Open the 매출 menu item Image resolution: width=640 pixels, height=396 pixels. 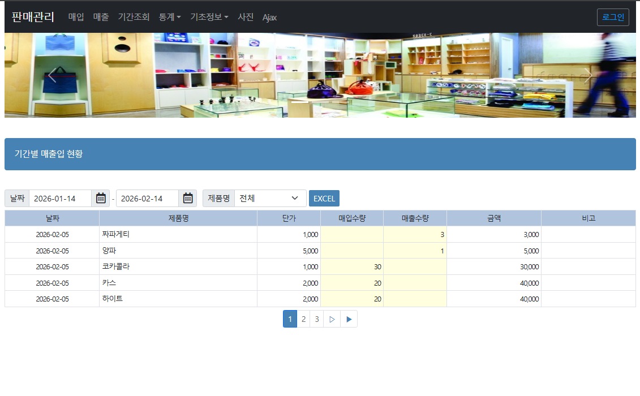(x=101, y=17)
